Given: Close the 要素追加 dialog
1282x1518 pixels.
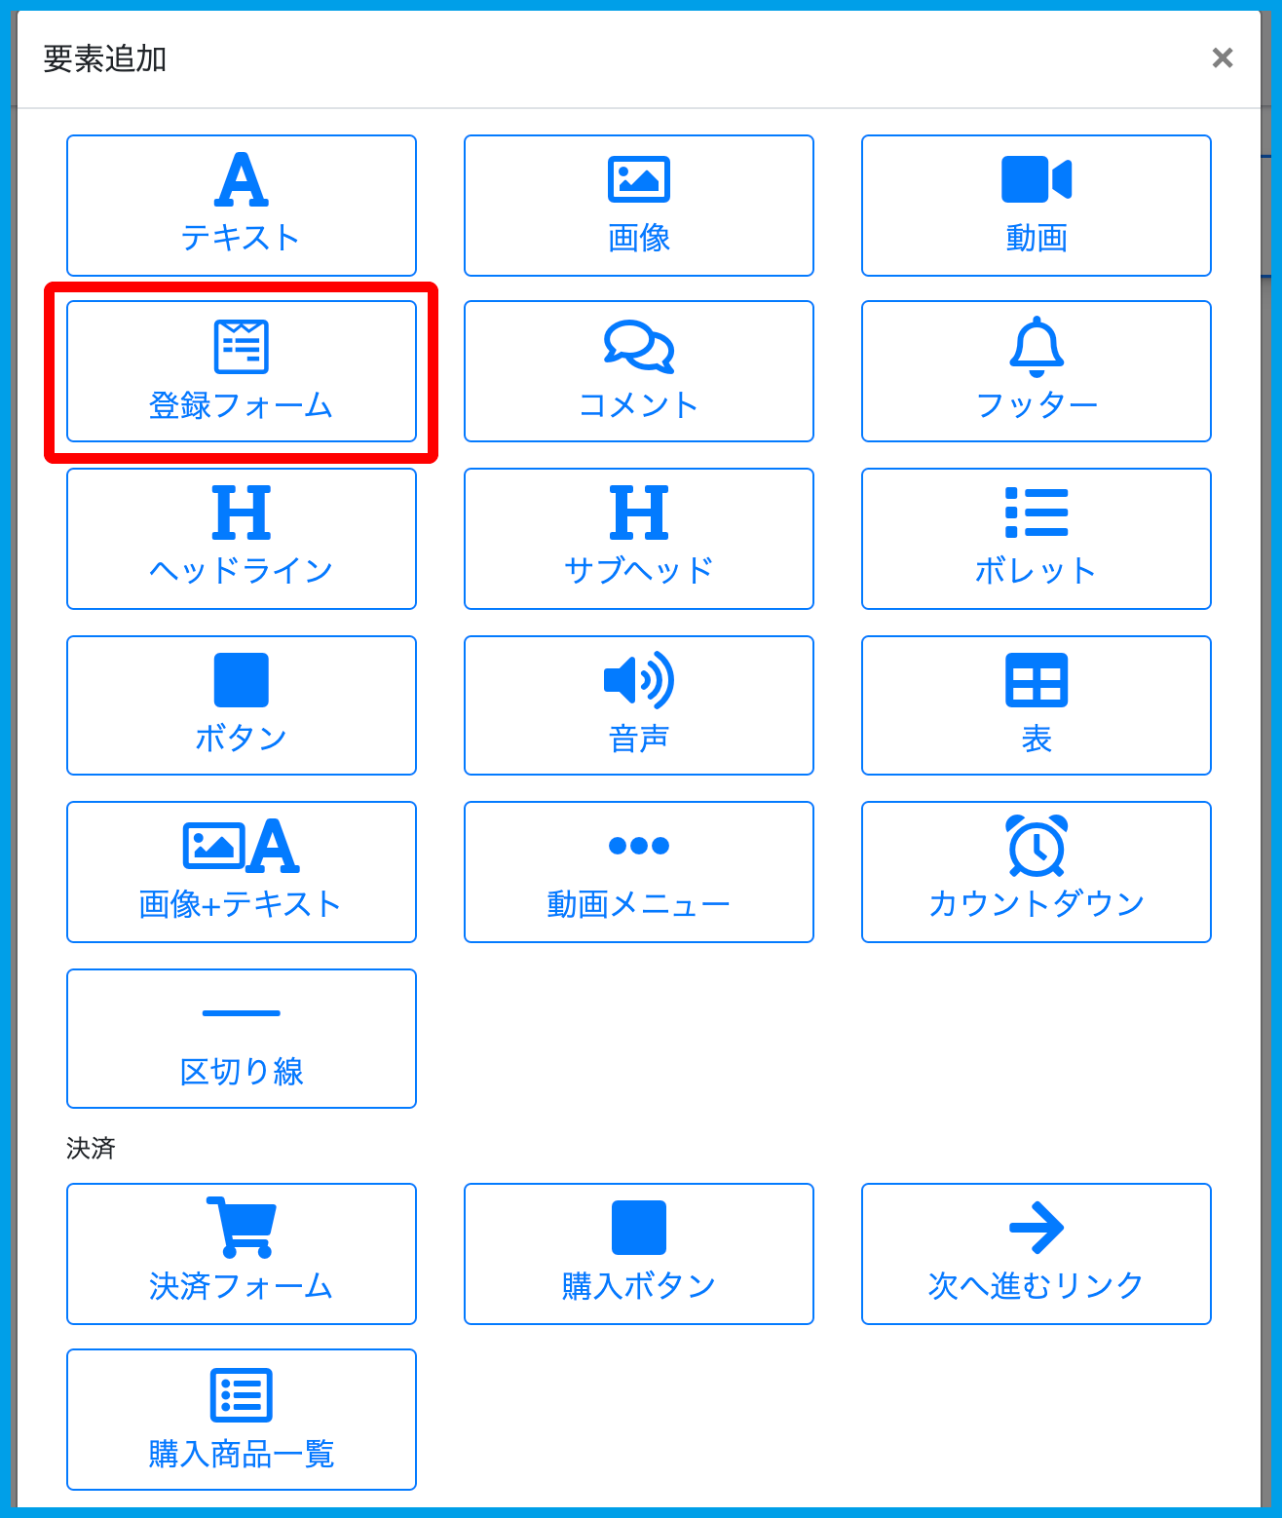Looking at the screenshot, I should click(1222, 58).
